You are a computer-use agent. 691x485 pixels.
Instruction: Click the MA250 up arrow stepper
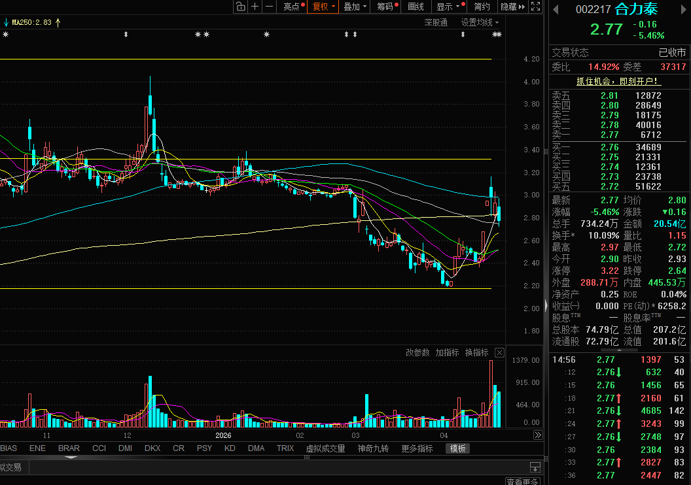(58, 22)
